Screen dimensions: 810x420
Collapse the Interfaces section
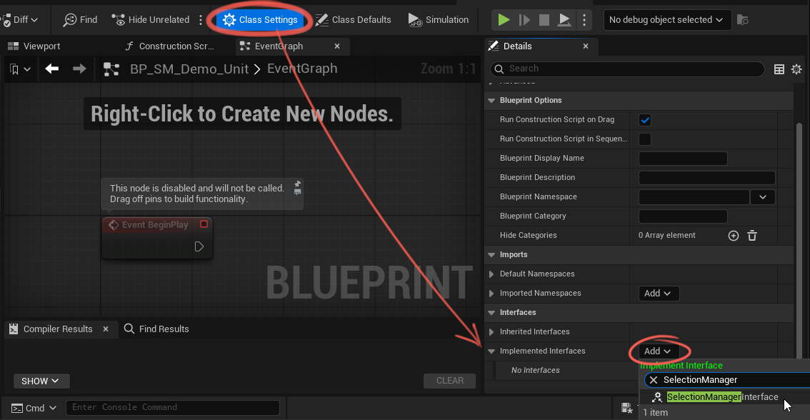[491, 313]
